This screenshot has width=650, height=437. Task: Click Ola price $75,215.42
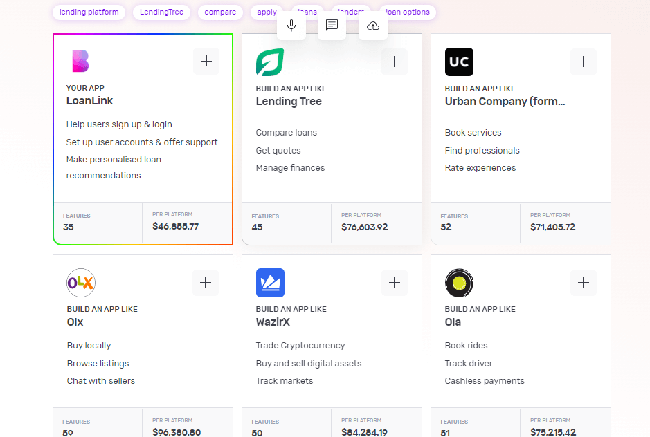click(553, 432)
